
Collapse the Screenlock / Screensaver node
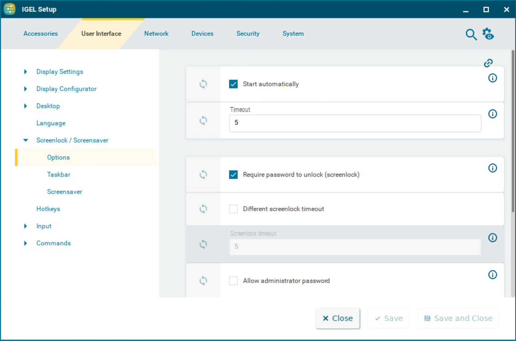tap(25, 140)
